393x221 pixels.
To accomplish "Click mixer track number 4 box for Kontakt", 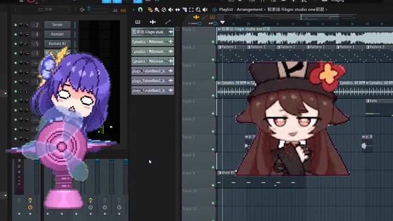I will pyautogui.click(x=37, y=34).
